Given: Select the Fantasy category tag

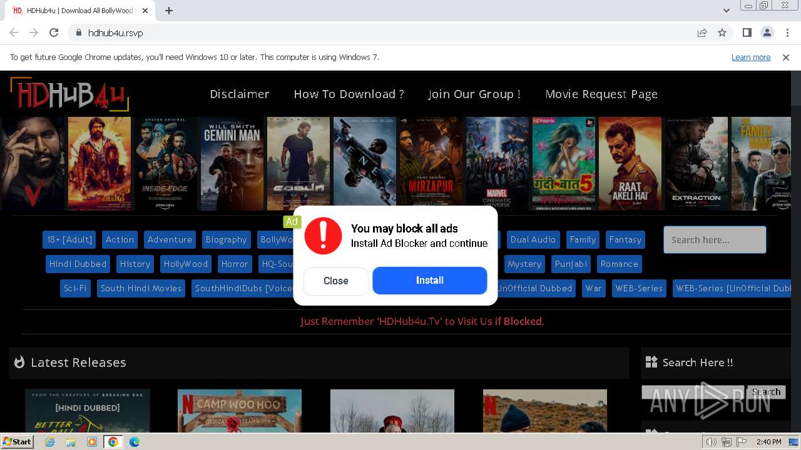Looking at the screenshot, I should (625, 239).
